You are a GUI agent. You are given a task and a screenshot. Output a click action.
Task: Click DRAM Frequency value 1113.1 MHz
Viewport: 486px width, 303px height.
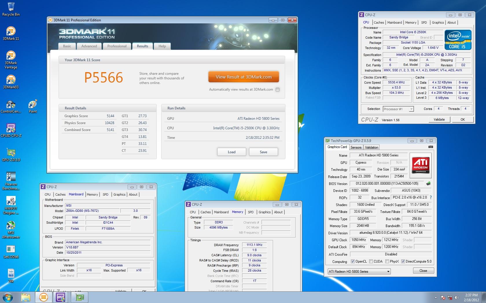coord(254,245)
